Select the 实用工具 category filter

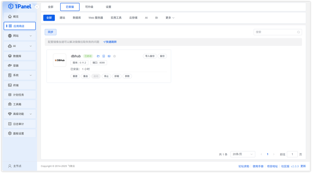116,18
